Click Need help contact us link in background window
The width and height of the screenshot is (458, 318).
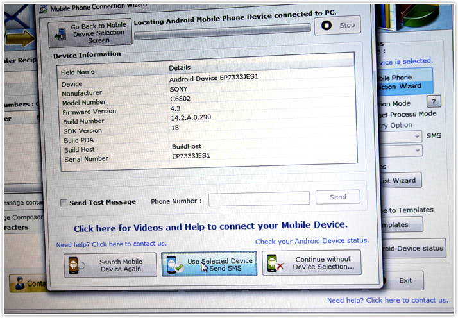coord(387,300)
